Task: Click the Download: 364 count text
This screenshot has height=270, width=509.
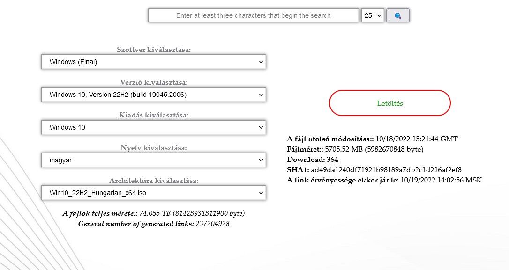Action: click(x=312, y=160)
